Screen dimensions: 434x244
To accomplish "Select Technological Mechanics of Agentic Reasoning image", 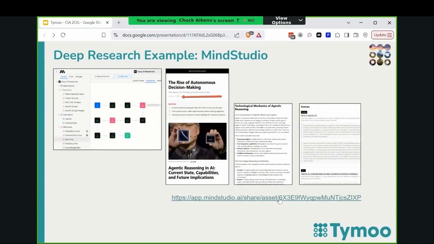I will (263, 144).
